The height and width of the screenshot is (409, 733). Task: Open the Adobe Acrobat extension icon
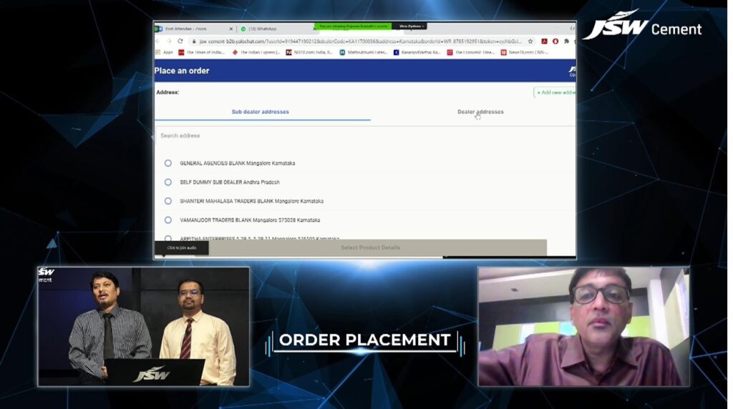pos(544,41)
